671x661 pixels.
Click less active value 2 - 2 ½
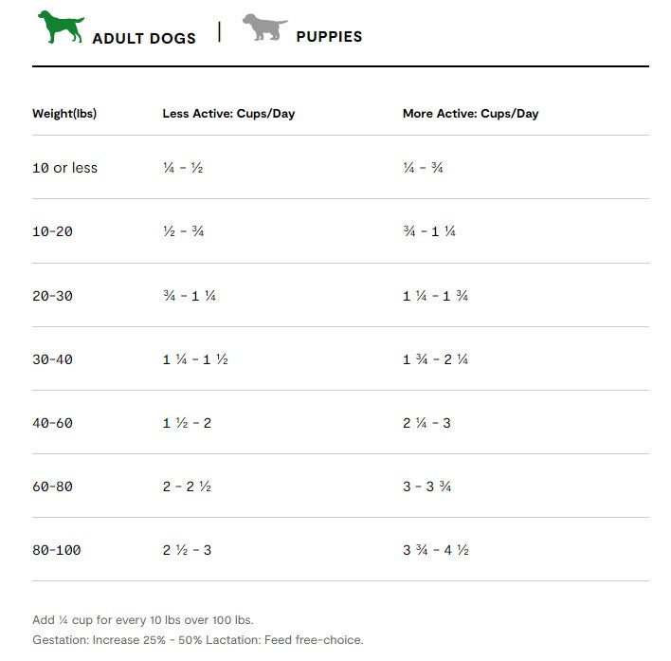pos(186,487)
